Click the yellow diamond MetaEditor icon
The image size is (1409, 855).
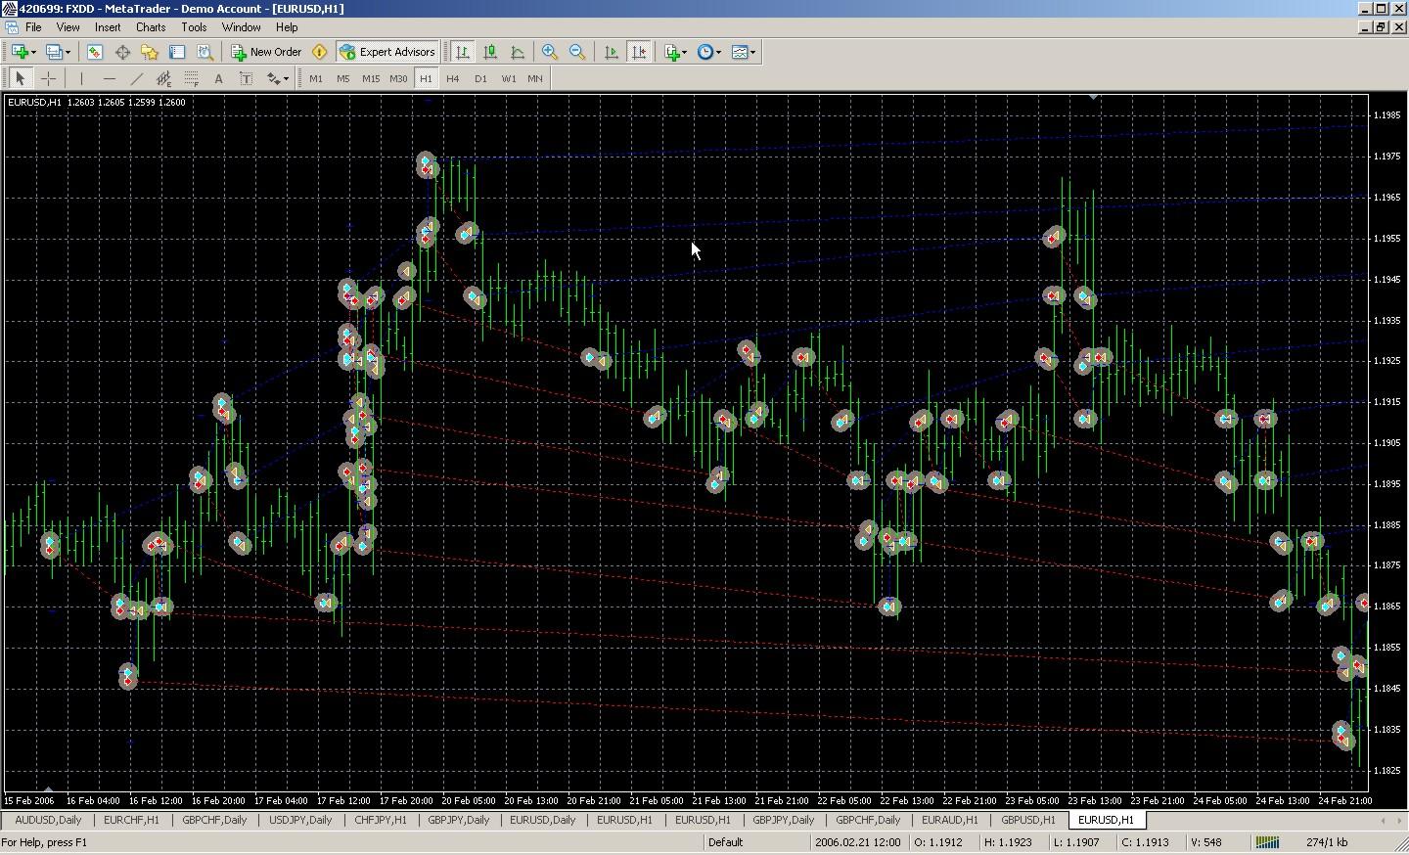click(x=319, y=52)
